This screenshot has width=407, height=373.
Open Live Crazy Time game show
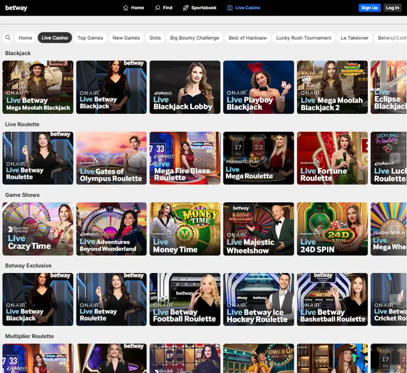click(x=38, y=229)
